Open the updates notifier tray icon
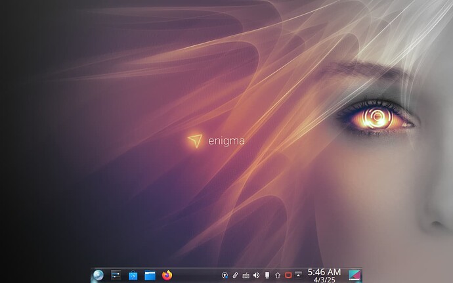453x283 pixels. click(225, 276)
